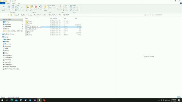Click Profiles in the breadcrumb path
Screen dimensions: 182x102
(44, 15)
